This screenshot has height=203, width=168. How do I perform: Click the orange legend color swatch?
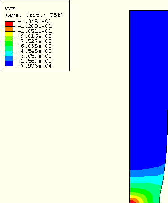(9, 29)
